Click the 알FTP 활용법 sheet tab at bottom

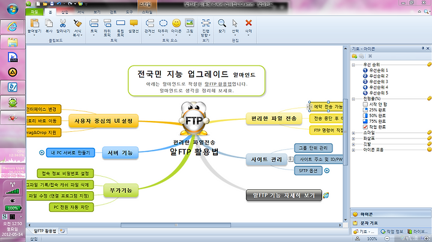click(44, 231)
